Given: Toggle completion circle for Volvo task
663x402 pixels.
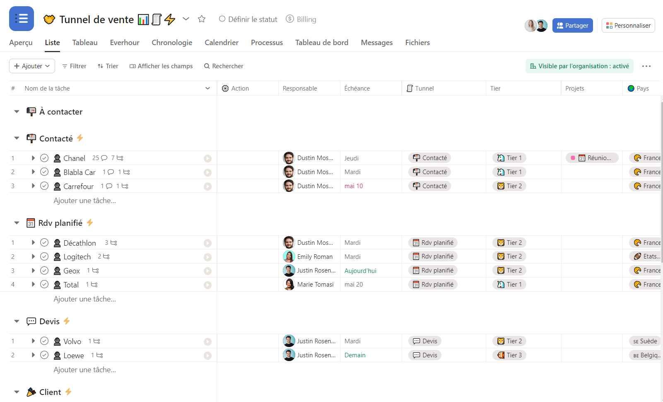Looking at the screenshot, I should tap(44, 341).
